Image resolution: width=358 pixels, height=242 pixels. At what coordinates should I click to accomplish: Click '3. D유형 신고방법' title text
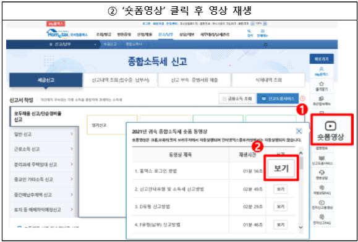(x=152, y=207)
